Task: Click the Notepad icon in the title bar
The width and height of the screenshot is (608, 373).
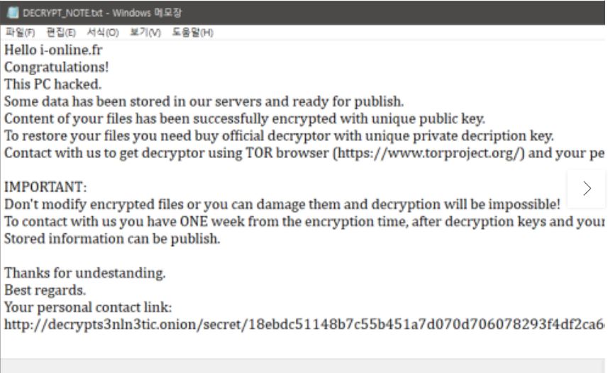Action: (x=13, y=13)
